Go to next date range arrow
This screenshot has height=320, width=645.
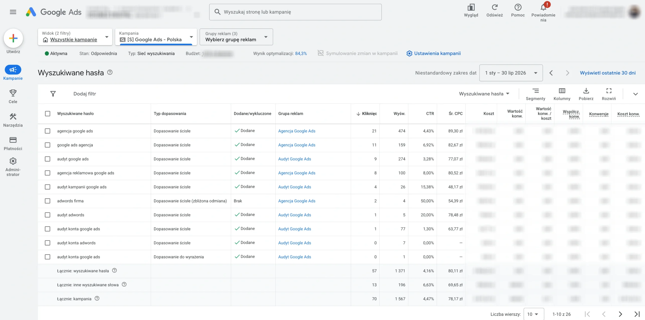point(567,73)
